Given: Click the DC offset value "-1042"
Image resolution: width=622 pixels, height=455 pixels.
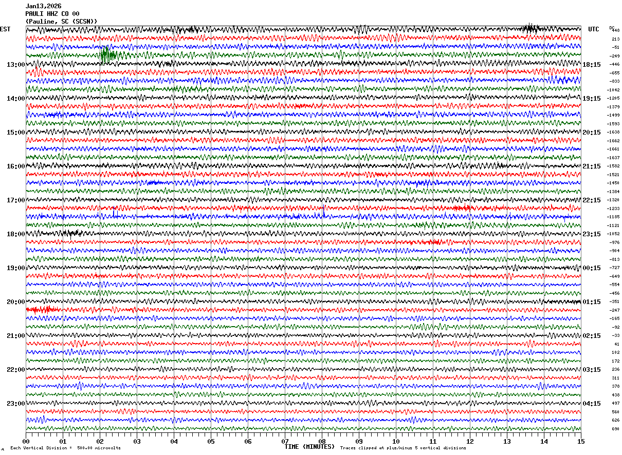Looking at the screenshot, I should [x=614, y=90].
